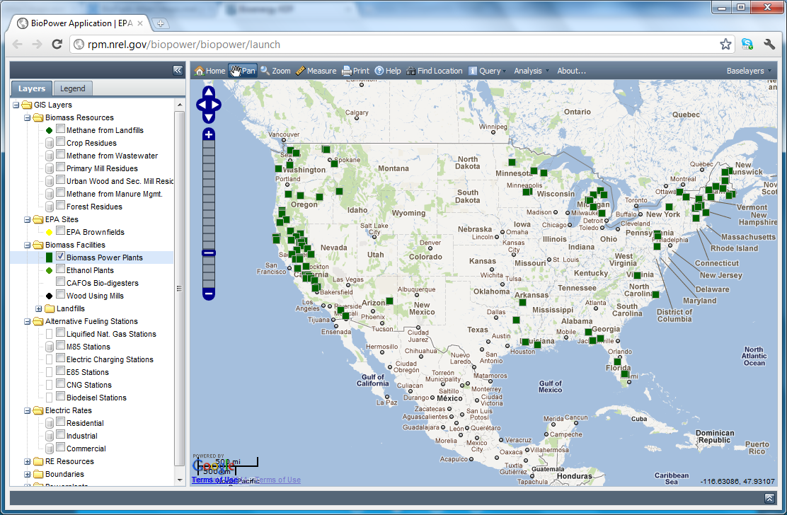
Task: Uncheck the Biomass Power Plants layer
Action: (61, 257)
